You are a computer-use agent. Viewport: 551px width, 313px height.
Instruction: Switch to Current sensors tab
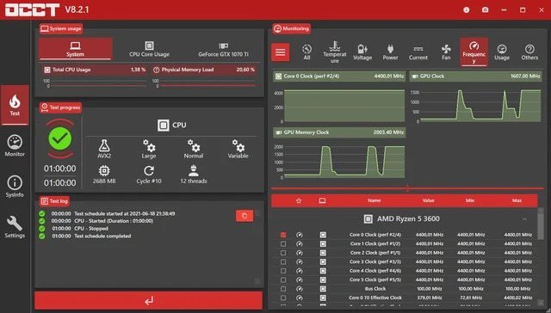pyautogui.click(x=418, y=52)
